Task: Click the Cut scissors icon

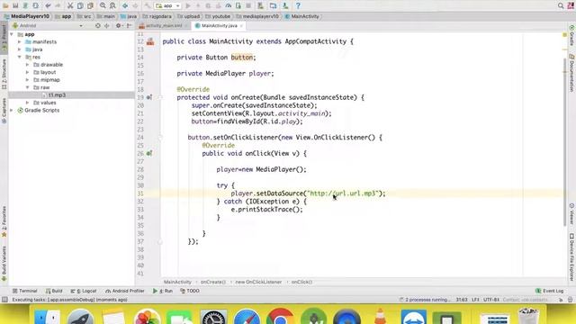Action: point(70,6)
